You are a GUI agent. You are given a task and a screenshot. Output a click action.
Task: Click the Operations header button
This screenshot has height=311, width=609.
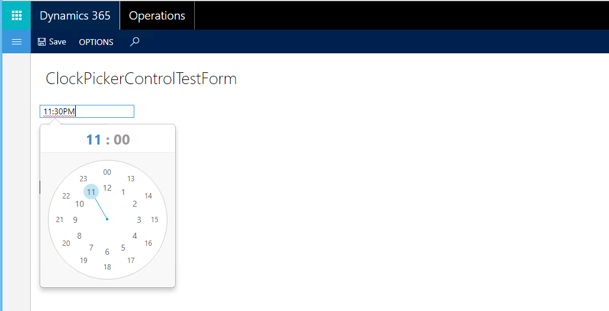click(157, 15)
